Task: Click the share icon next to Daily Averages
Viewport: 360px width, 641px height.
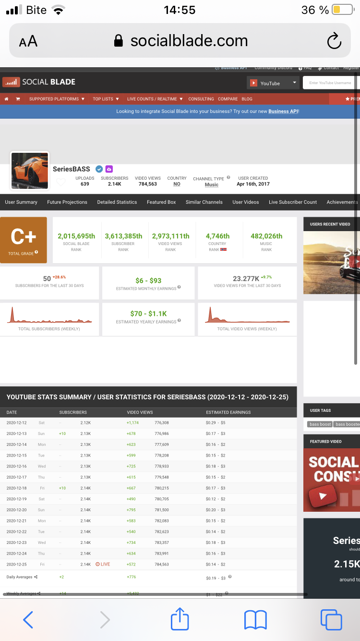Action: 36,577
